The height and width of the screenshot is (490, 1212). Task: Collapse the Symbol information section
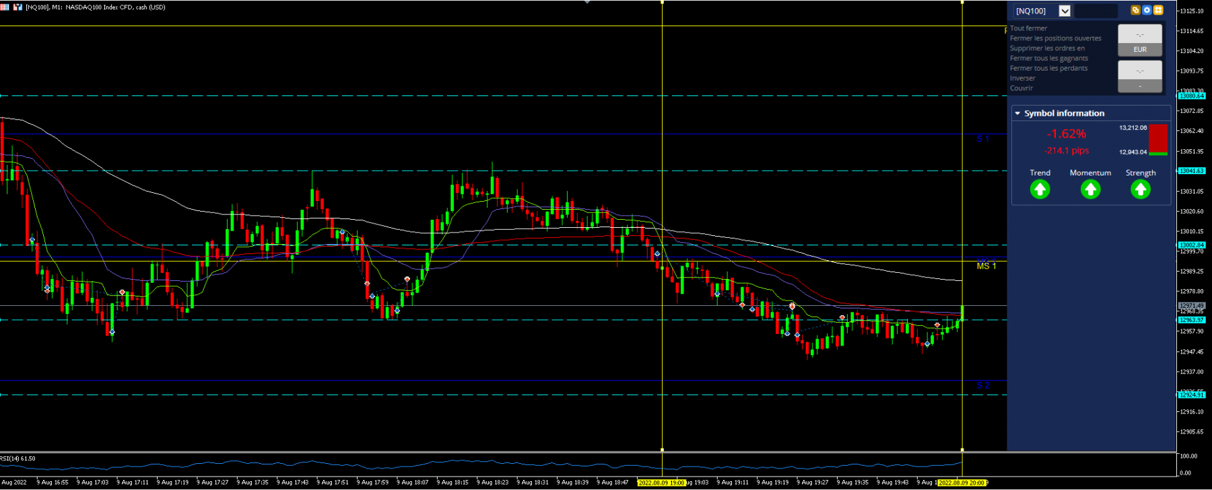point(1017,114)
